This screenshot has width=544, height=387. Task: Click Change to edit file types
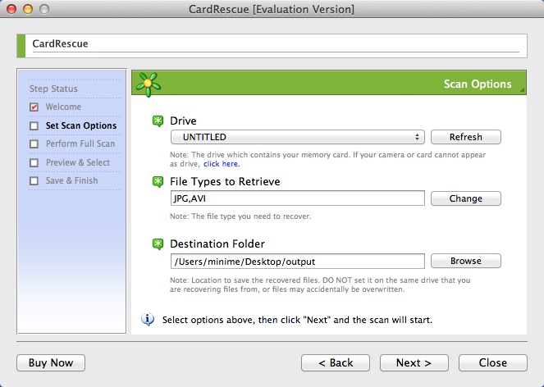pos(465,198)
